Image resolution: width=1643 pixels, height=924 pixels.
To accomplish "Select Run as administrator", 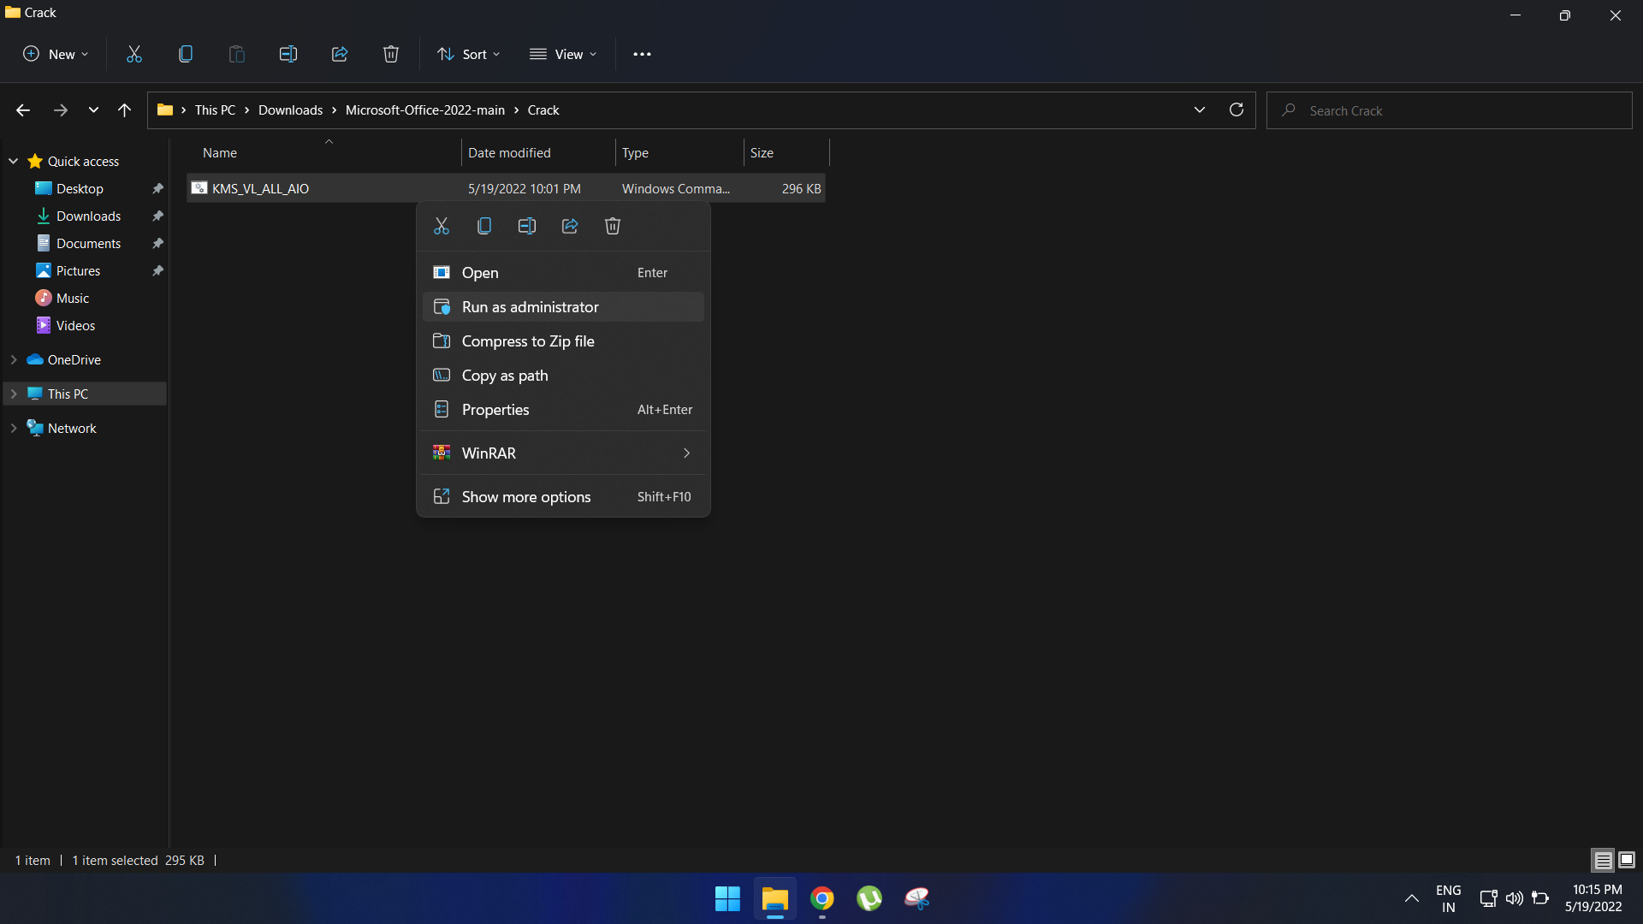I will pyautogui.click(x=563, y=306).
